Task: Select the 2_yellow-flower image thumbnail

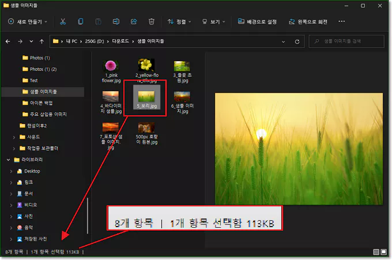Action: 146,65
